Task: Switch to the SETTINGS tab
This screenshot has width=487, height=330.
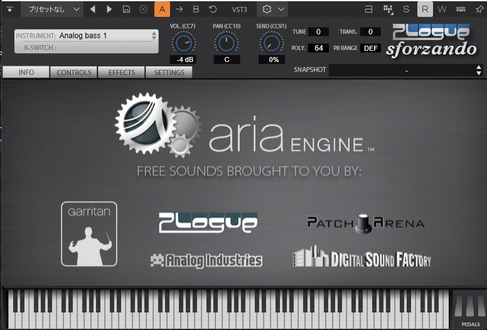Action: (169, 72)
